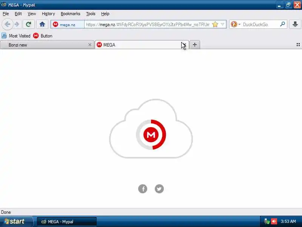Image resolution: width=302 pixels, height=227 pixels.
Task: Select the MEGA tab
Action: coord(142,45)
